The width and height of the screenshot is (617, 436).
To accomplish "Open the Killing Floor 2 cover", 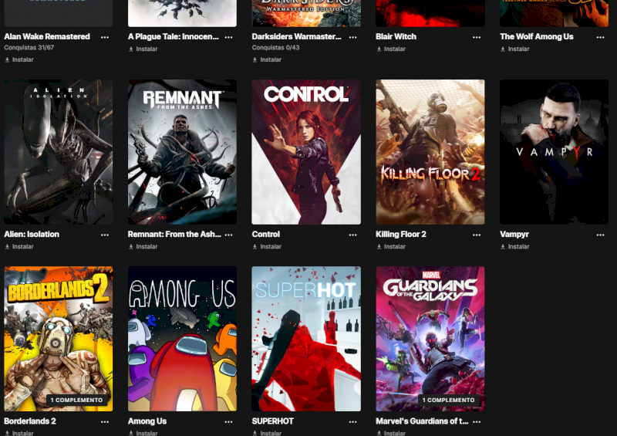I will pyautogui.click(x=430, y=152).
